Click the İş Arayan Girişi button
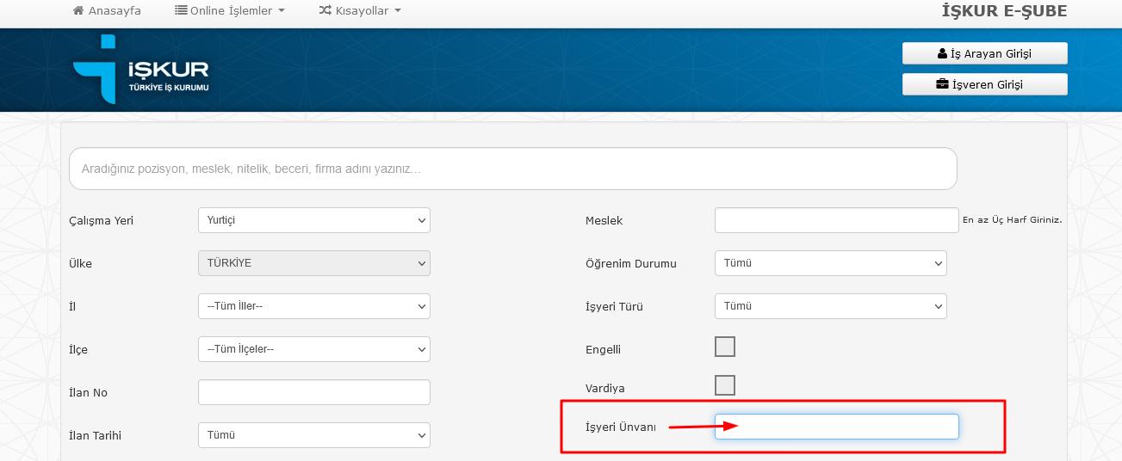The width and height of the screenshot is (1122, 461). [985, 53]
